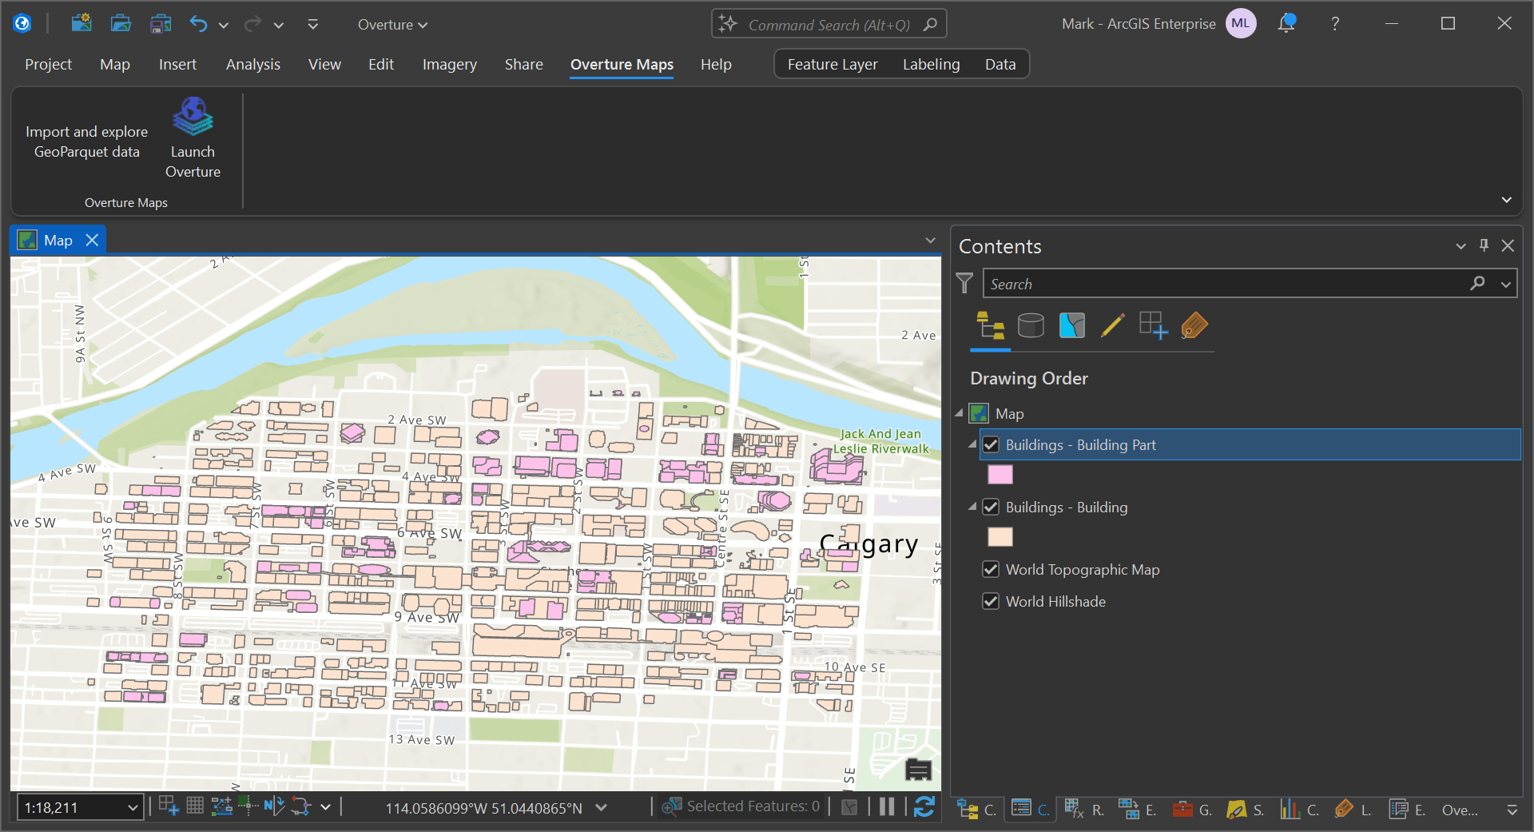This screenshot has width=1534, height=832.
Task: Click the map reader keyboard icon on map
Action: point(918,770)
